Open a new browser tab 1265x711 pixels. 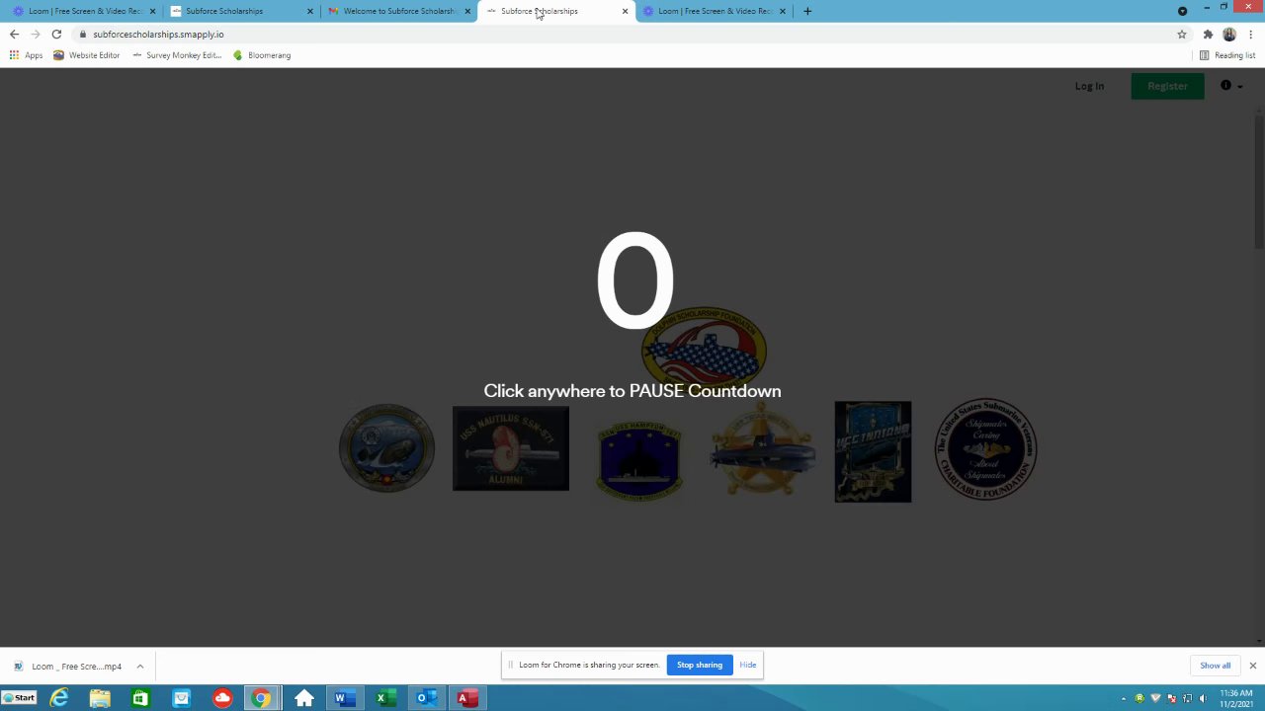pos(807,11)
